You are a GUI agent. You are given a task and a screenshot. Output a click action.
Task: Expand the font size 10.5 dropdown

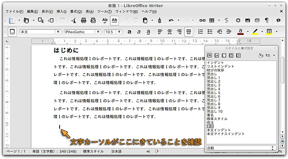pyautogui.click(x=119, y=32)
